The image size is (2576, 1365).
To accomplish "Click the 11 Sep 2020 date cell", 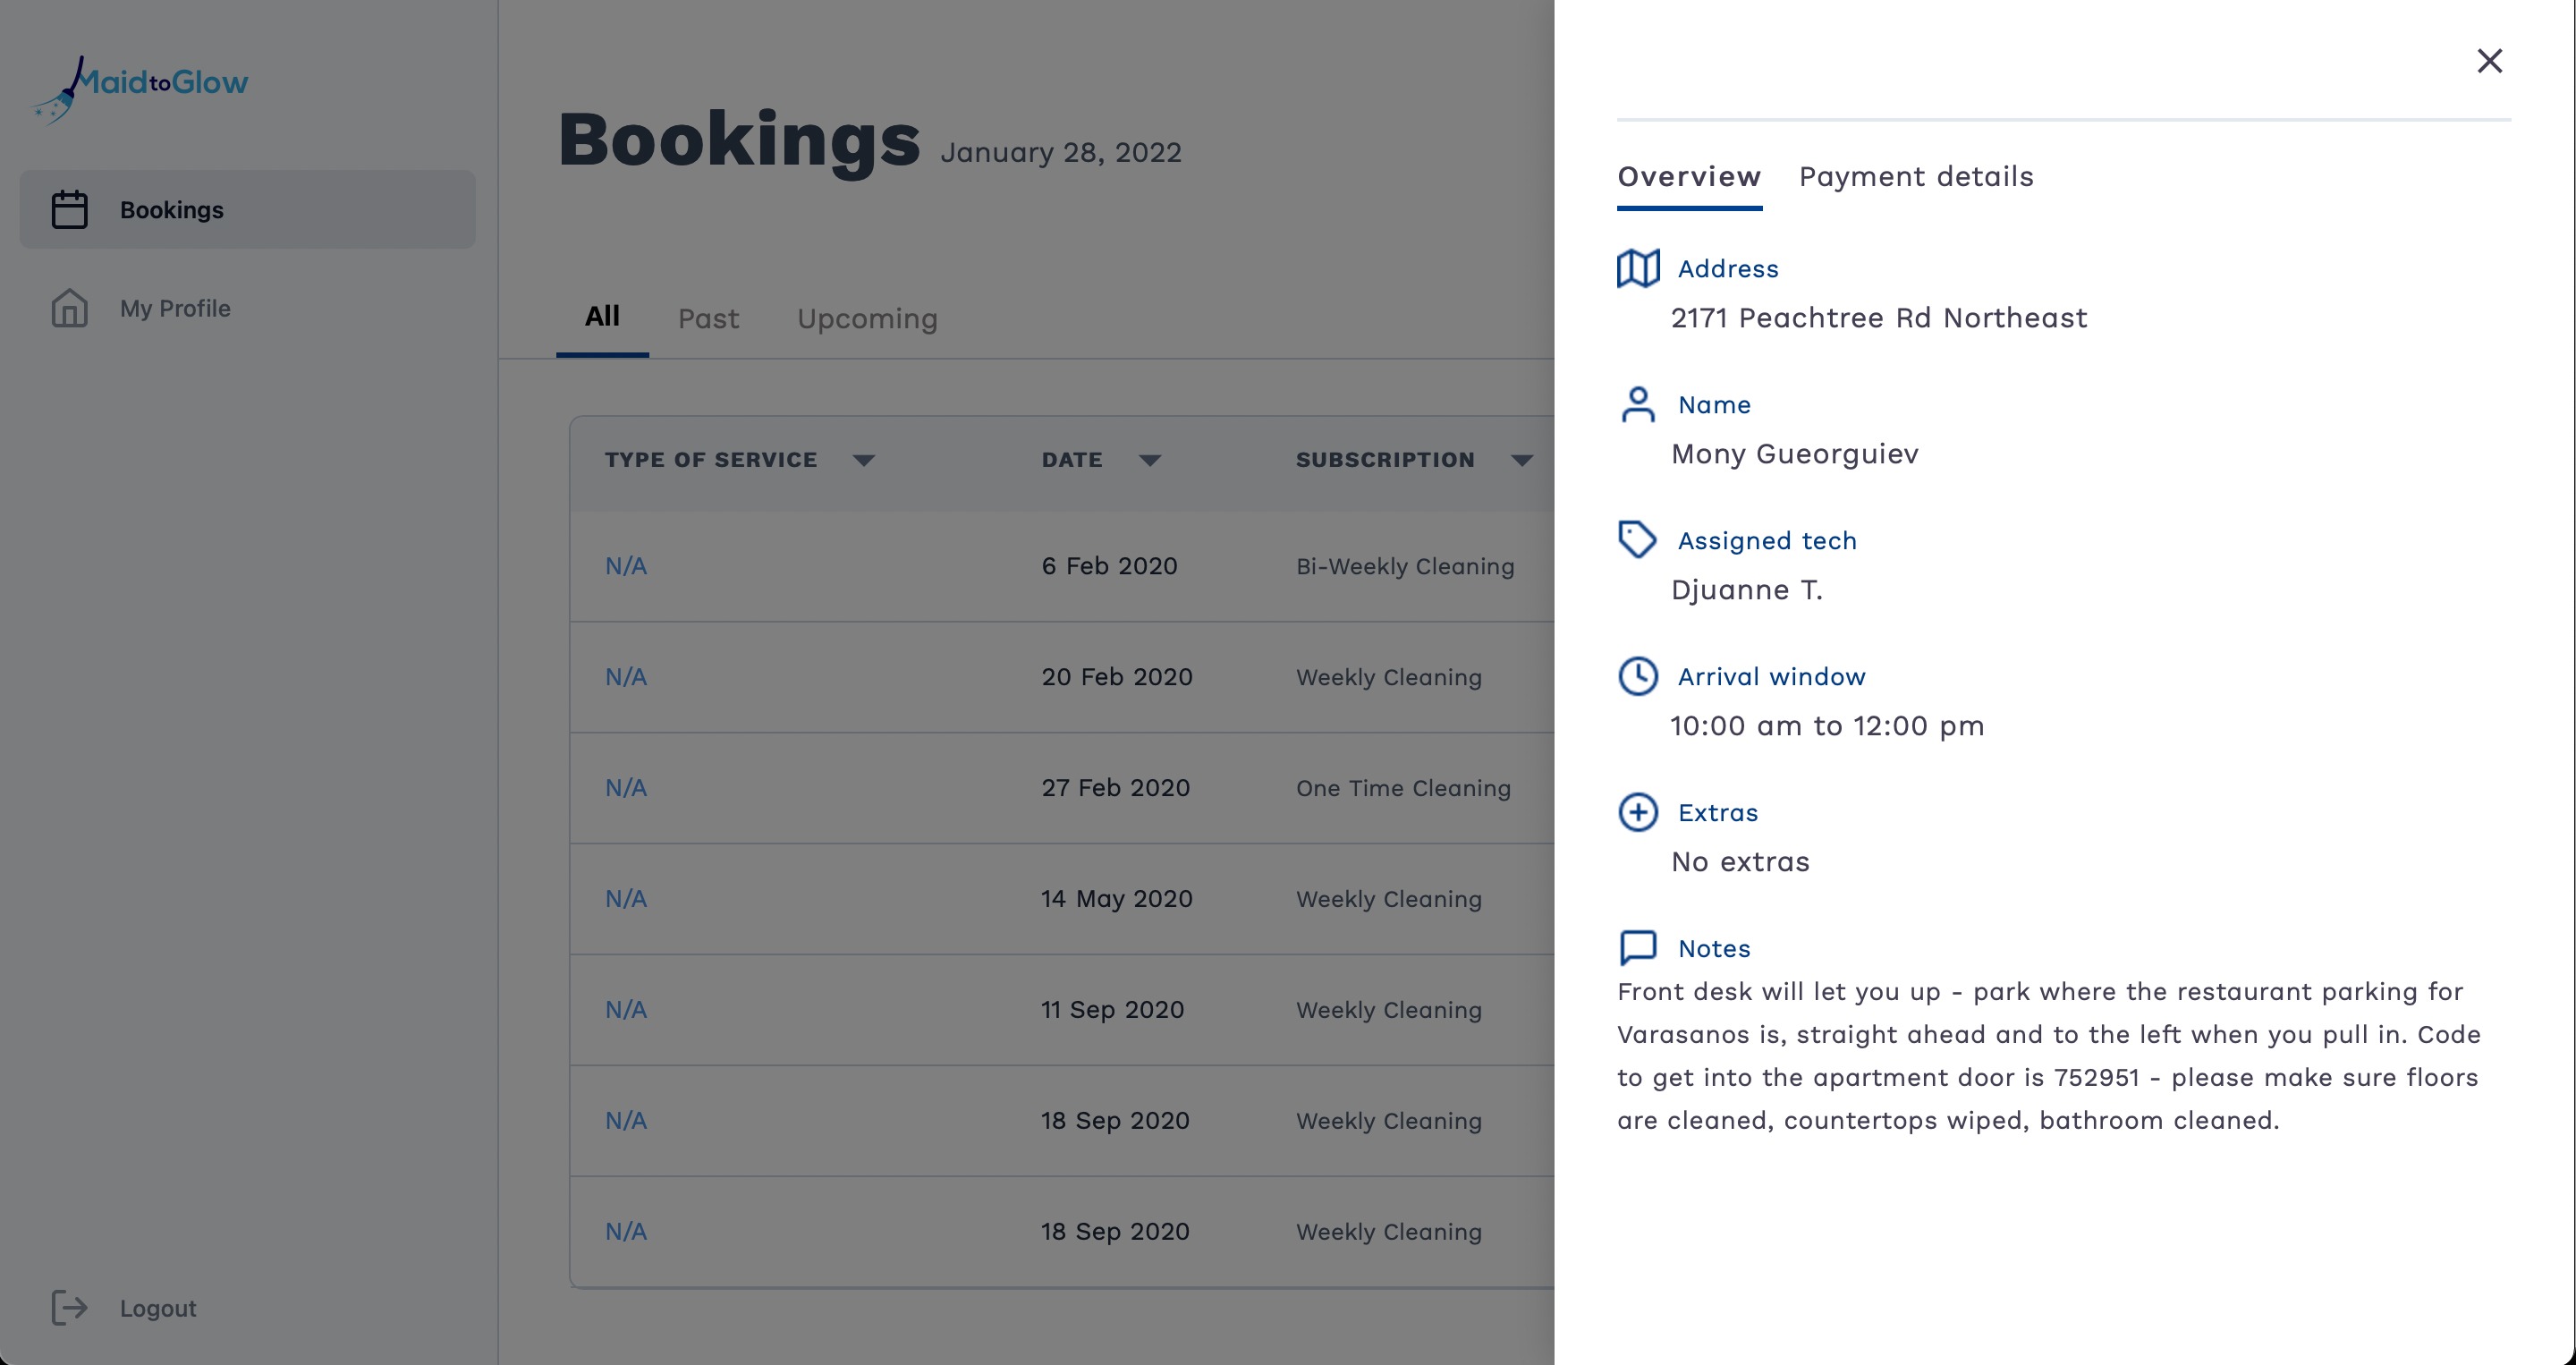I will coord(1112,1010).
